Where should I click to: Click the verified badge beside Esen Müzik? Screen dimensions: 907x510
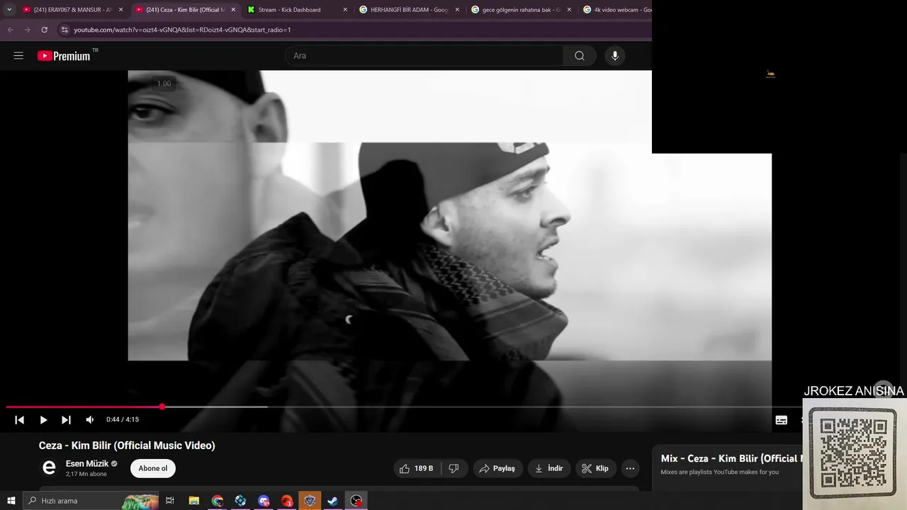click(114, 464)
